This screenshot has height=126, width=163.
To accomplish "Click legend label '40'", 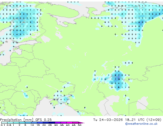I will (68, 125).
